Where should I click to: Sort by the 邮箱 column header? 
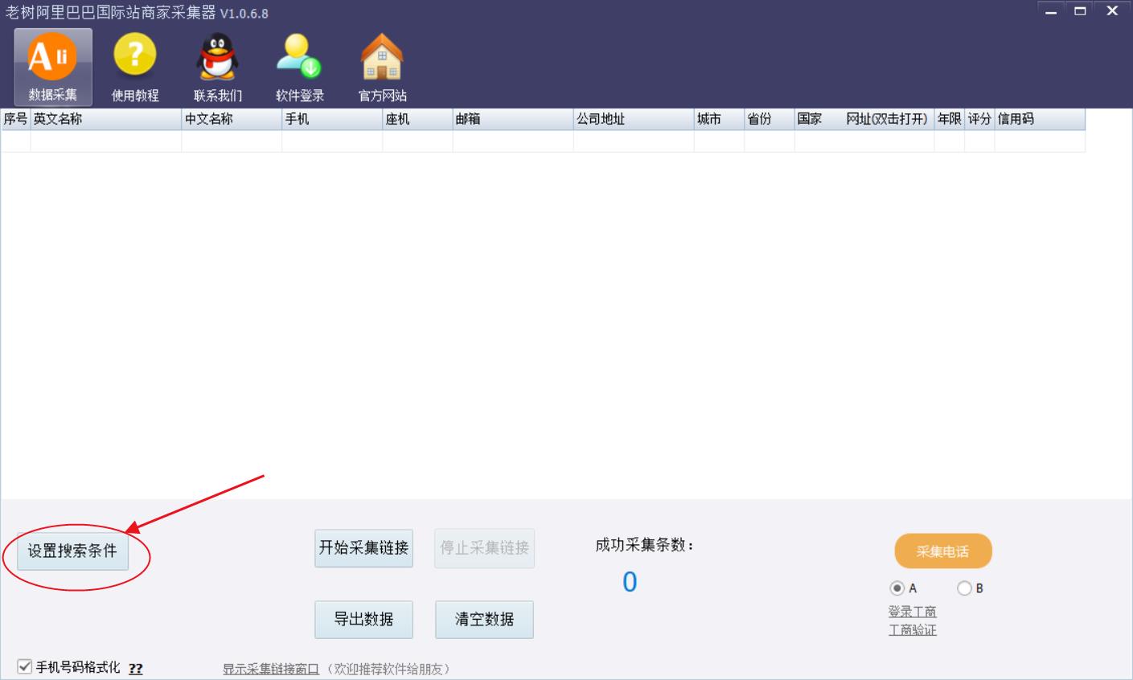click(x=512, y=119)
